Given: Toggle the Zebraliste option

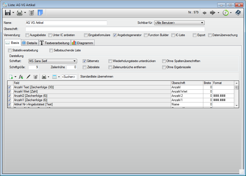Looking at the screenshot, I should click(85, 67).
